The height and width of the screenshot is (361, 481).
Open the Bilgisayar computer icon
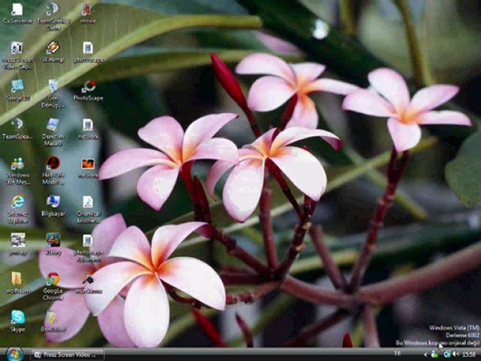[53, 206]
